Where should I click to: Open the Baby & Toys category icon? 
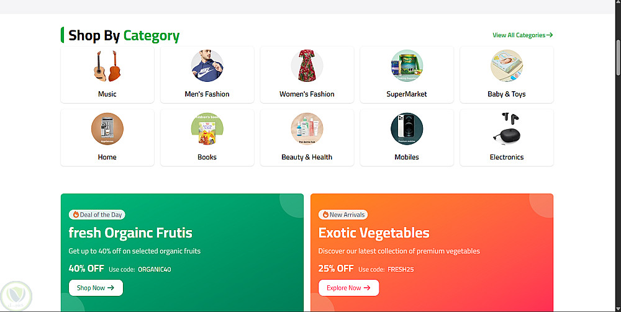(507, 66)
